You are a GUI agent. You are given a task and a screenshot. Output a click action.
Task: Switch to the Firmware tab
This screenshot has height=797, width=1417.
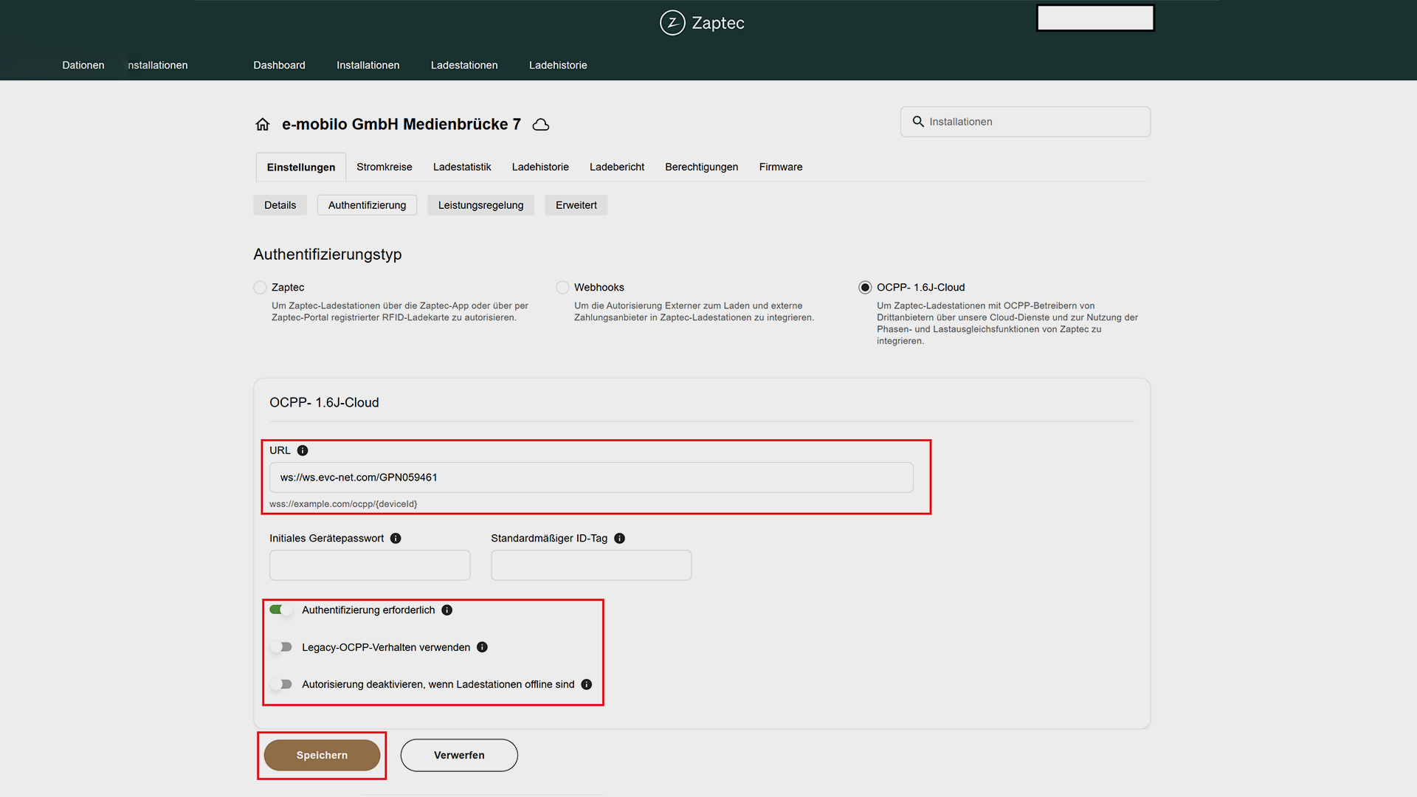(x=781, y=167)
